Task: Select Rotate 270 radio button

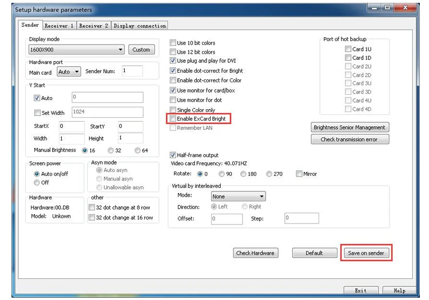Action: pos(269,174)
